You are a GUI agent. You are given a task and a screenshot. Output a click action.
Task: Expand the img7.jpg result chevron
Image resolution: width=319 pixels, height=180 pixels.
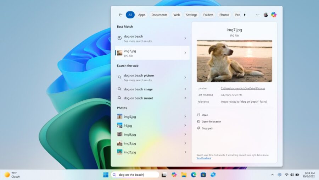185,53
